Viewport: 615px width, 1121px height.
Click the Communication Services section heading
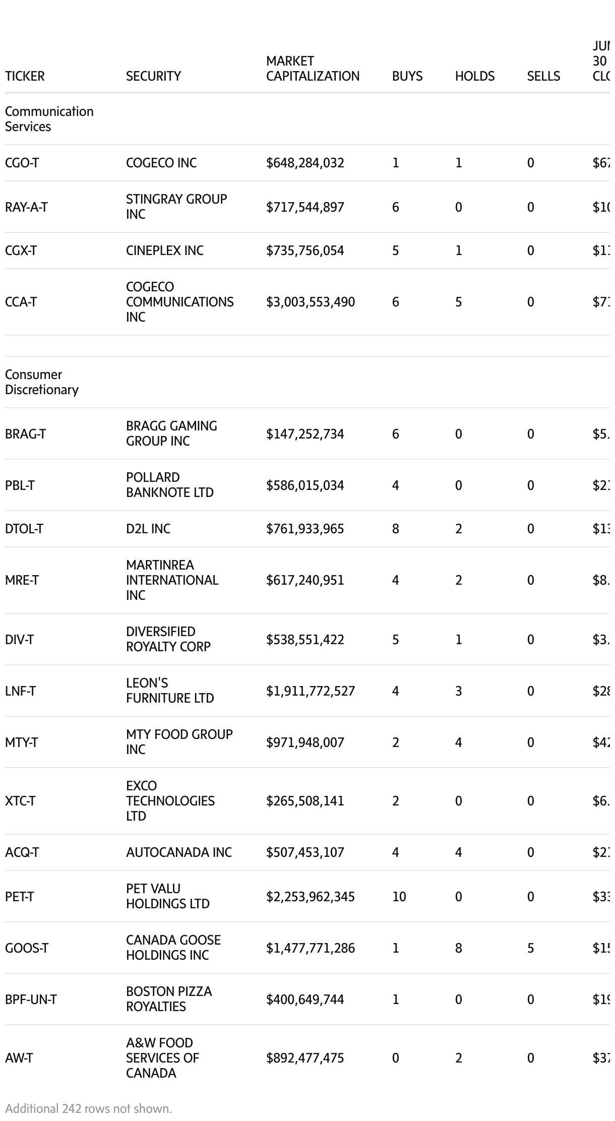(49, 119)
